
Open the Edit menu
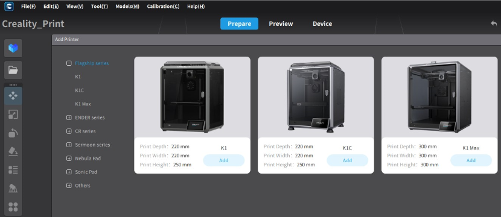[51, 7]
